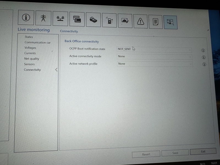Open the image display settings icon
This screenshot has width=220, height=165.
click(125, 21)
